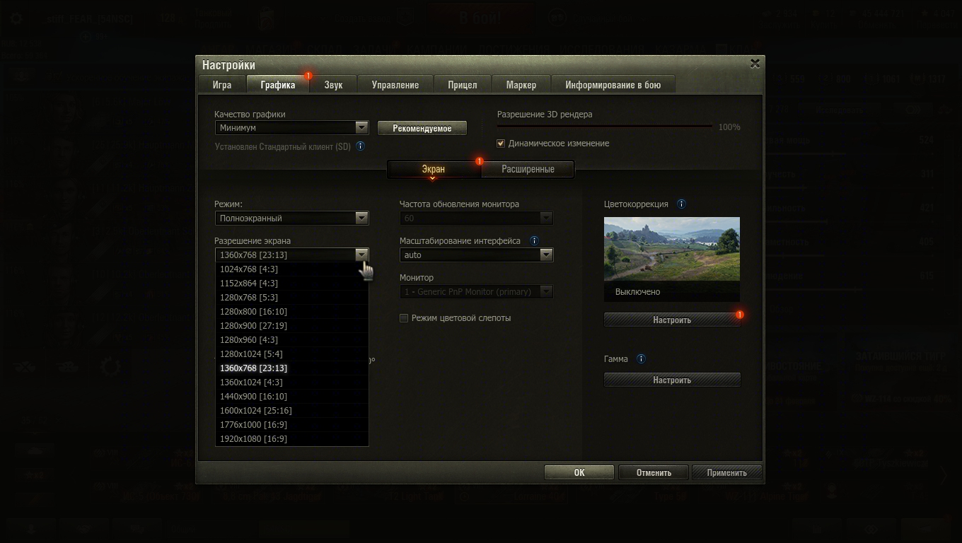Open the Режим dropdown
The image size is (962, 543).
[291, 218]
